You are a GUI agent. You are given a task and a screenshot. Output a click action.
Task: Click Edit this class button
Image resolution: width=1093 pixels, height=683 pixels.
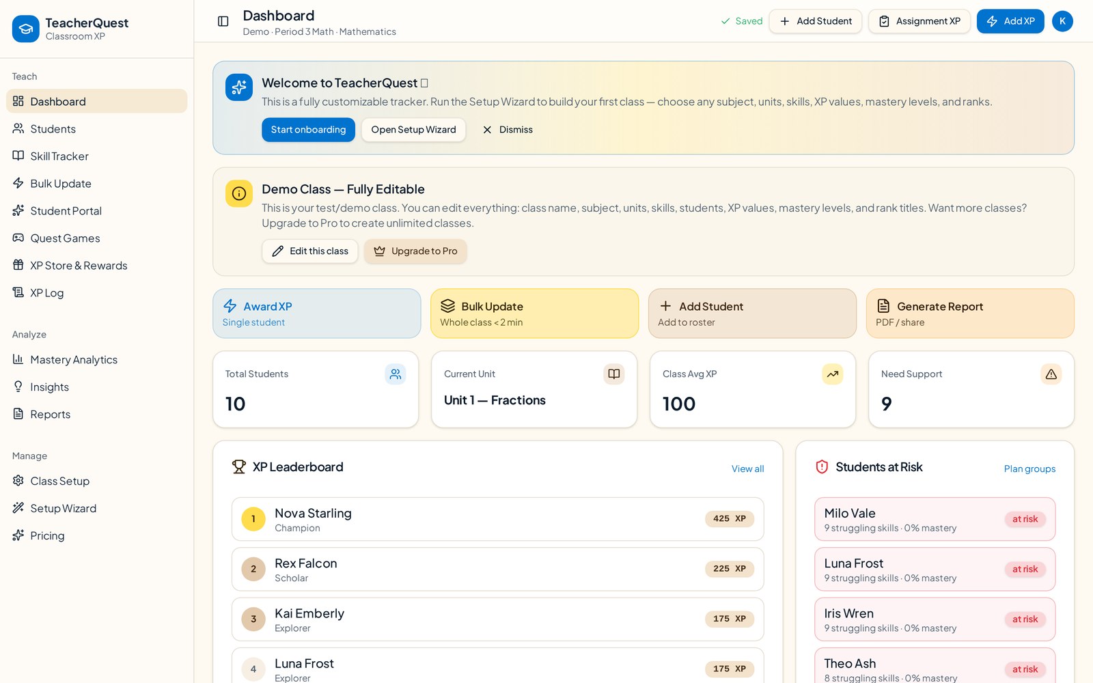click(x=310, y=251)
